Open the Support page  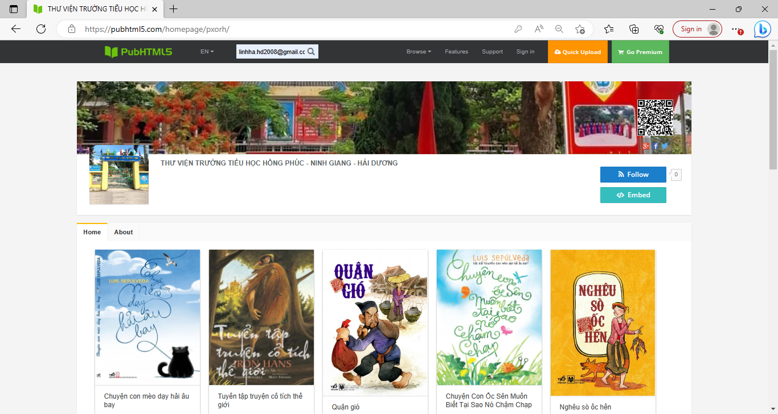tap(492, 52)
